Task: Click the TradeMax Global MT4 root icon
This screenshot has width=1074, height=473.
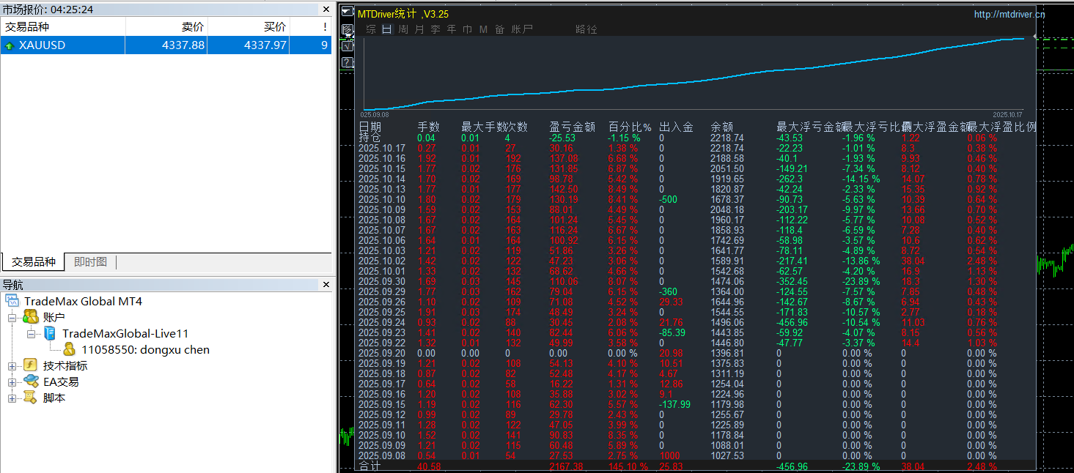Action: coord(12,301)
